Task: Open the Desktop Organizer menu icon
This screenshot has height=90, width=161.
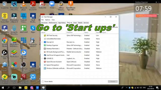Action: [x=156, y=2]
